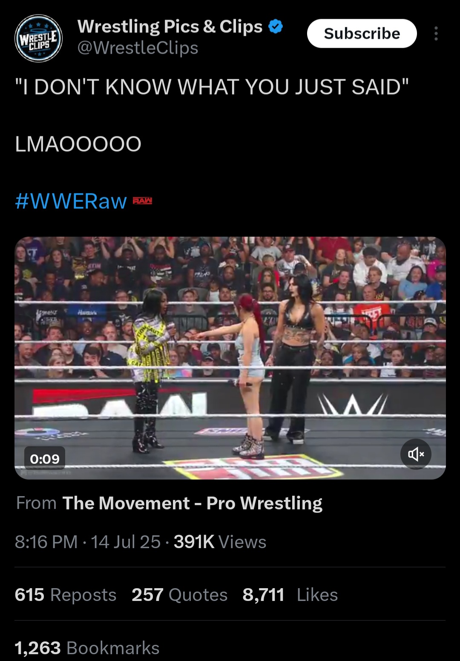
Task: View the 615 Reposts list
Action: (x=66, y=595)
